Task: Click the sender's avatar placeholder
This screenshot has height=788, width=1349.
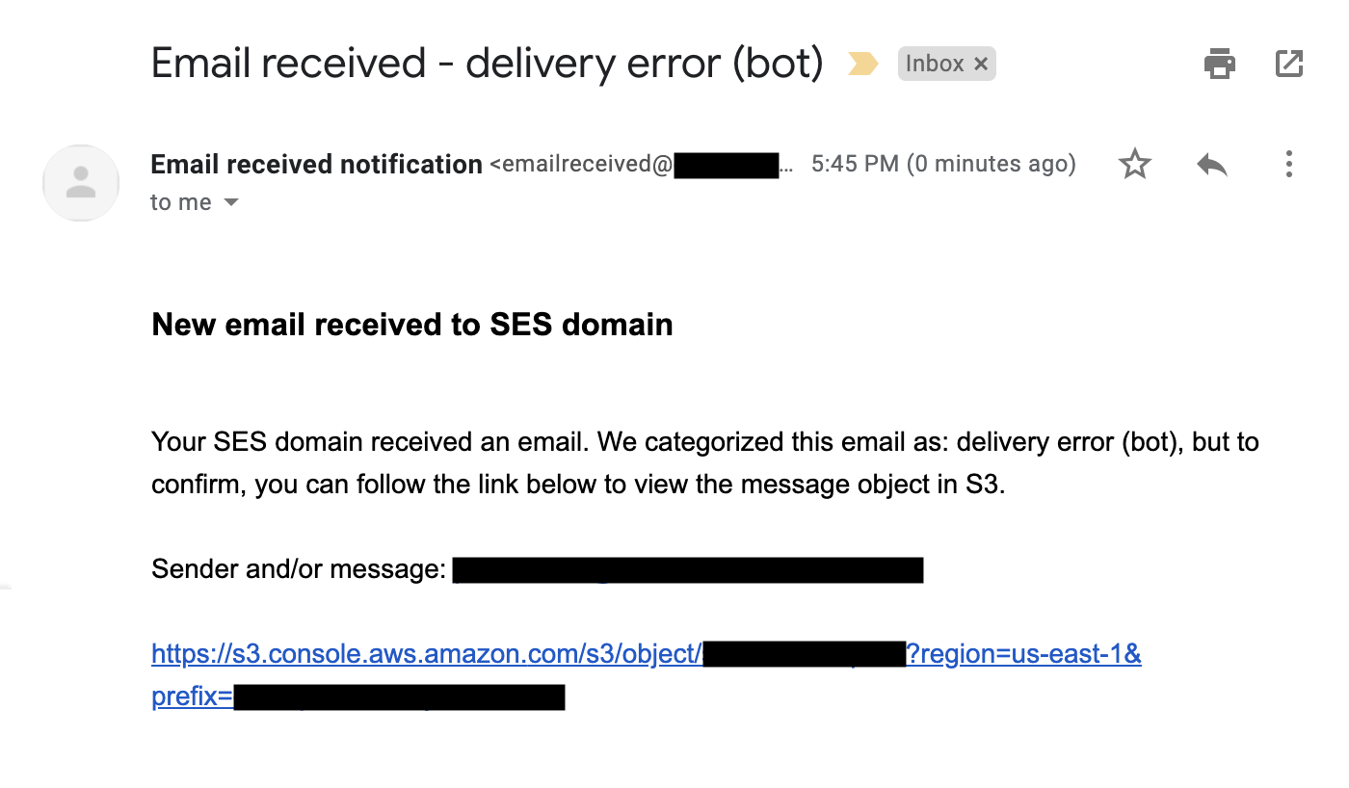Action: pyautogui.click(x=81, y=183)
